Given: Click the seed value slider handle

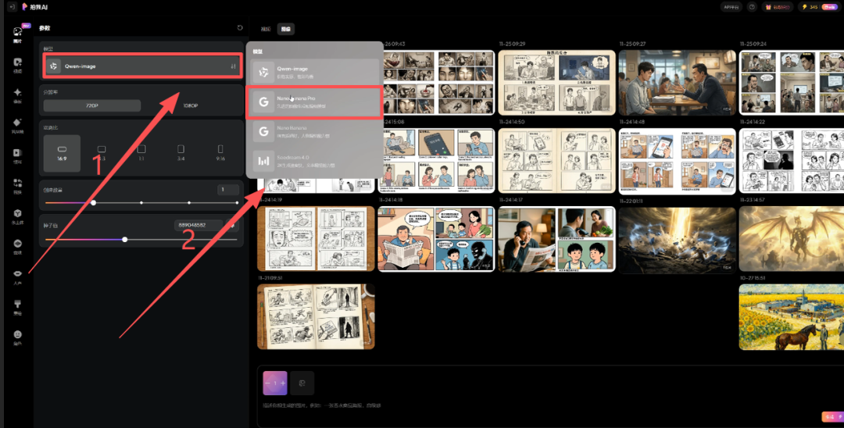Looking at the screenshot, I should point(125,239).
